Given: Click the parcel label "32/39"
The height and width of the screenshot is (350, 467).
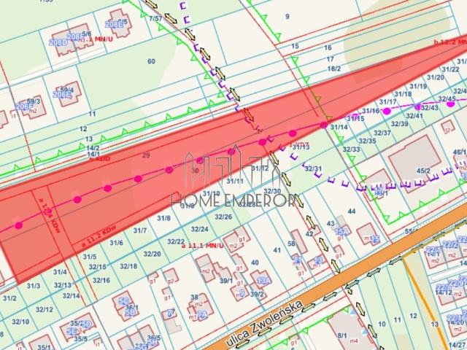Looking at the screenshot, I should (399, 124).
